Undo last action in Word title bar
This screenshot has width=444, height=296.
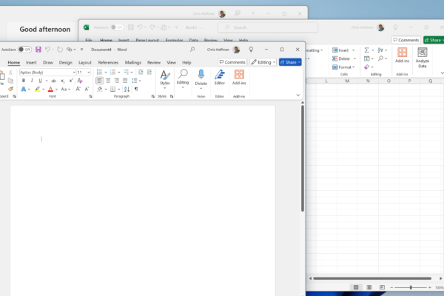pos(47,50)
